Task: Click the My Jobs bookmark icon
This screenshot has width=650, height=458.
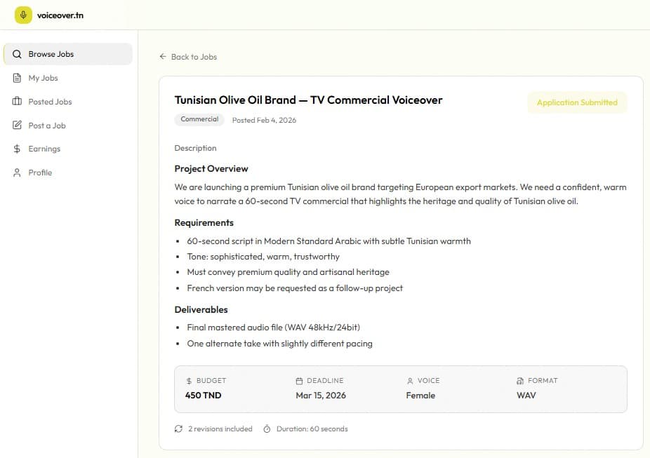Action: tap(15, 78)
